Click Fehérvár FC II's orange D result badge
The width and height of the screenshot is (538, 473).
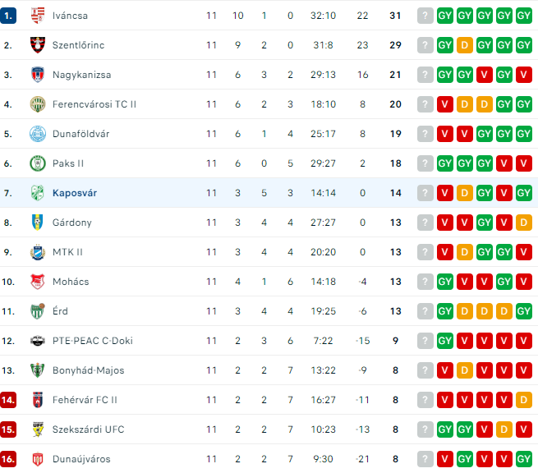[523, 400]
